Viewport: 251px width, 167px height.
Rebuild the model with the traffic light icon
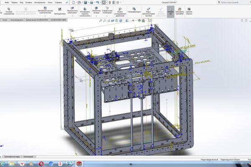point(110,3)
